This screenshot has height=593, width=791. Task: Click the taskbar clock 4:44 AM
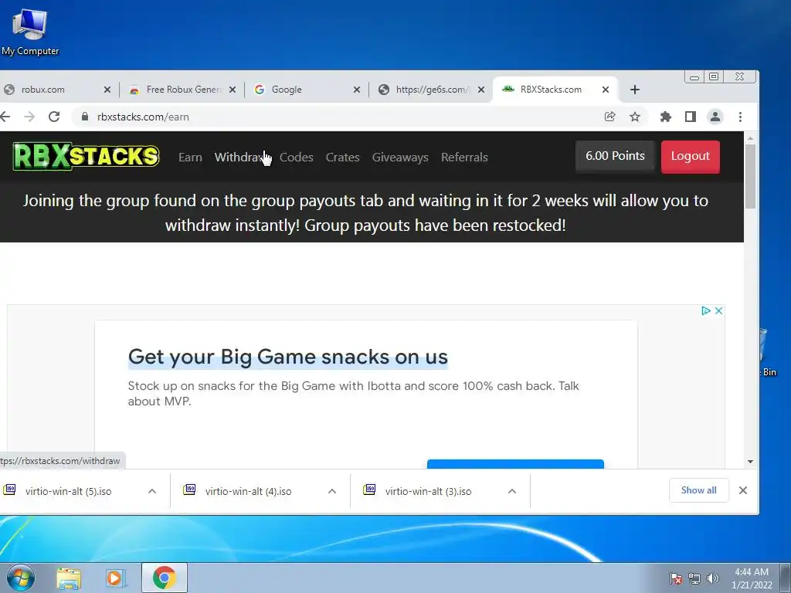pyautogui.click(x=752, y=578)
